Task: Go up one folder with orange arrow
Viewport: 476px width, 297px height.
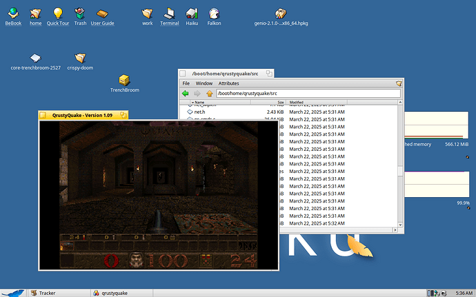Action: [x=210, y=94]
